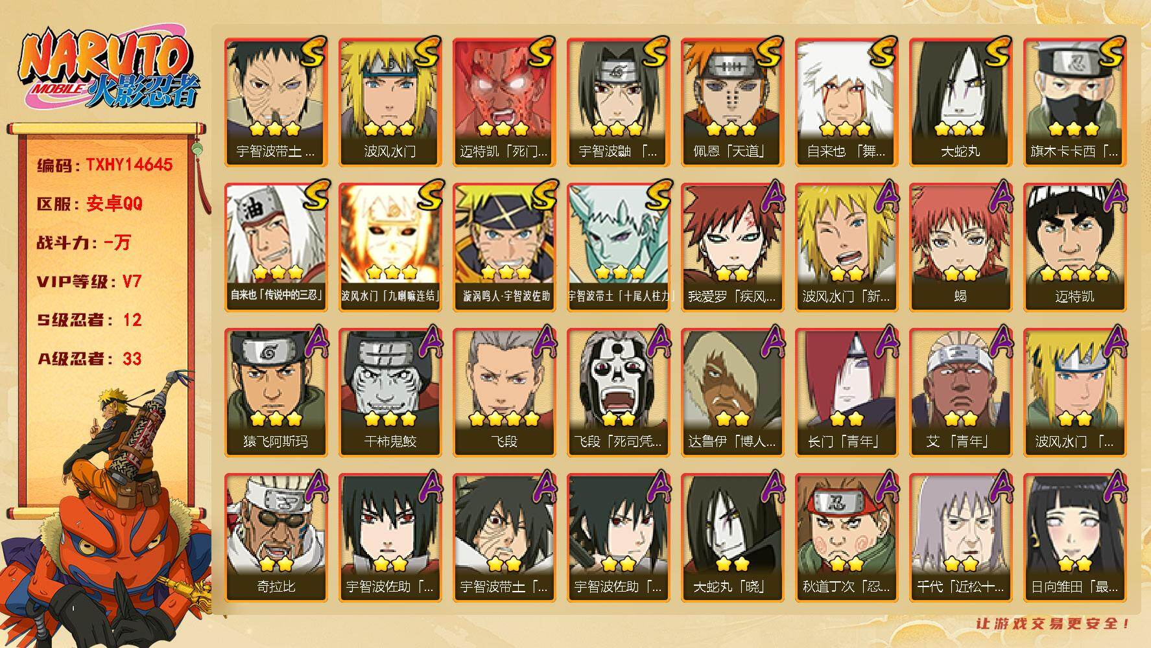Click the S rank badge on 宇智波带土 card
The height and width of the screenshot is (648, 1151).
[313, 52]
